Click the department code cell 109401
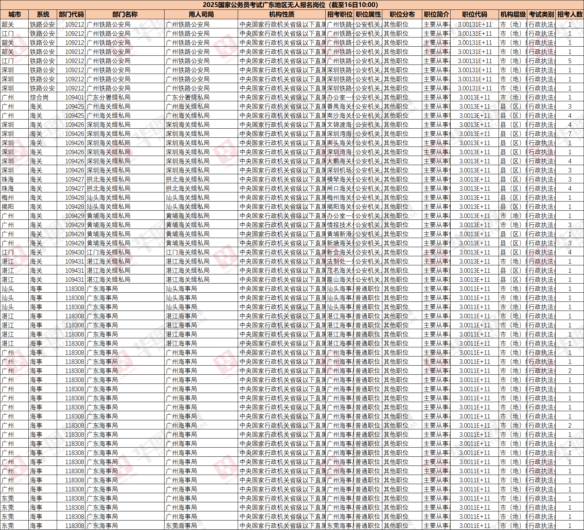Image resolution: width=584 pixels, height=530 pixels. (71, 97)
